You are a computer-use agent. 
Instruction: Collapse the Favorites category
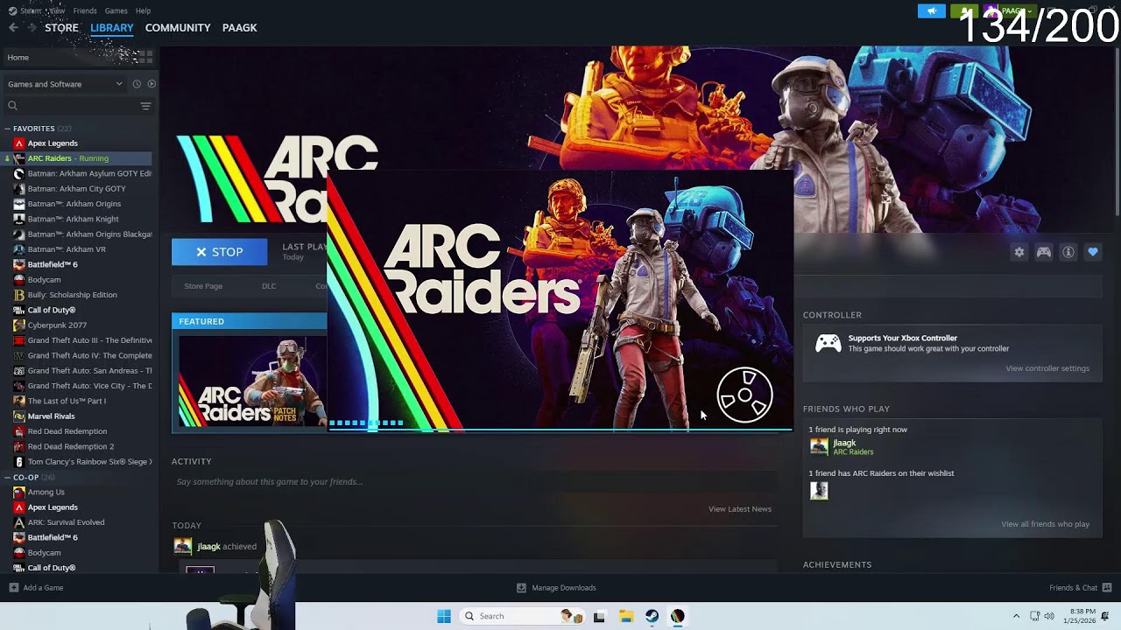click(x=7, y=129)
